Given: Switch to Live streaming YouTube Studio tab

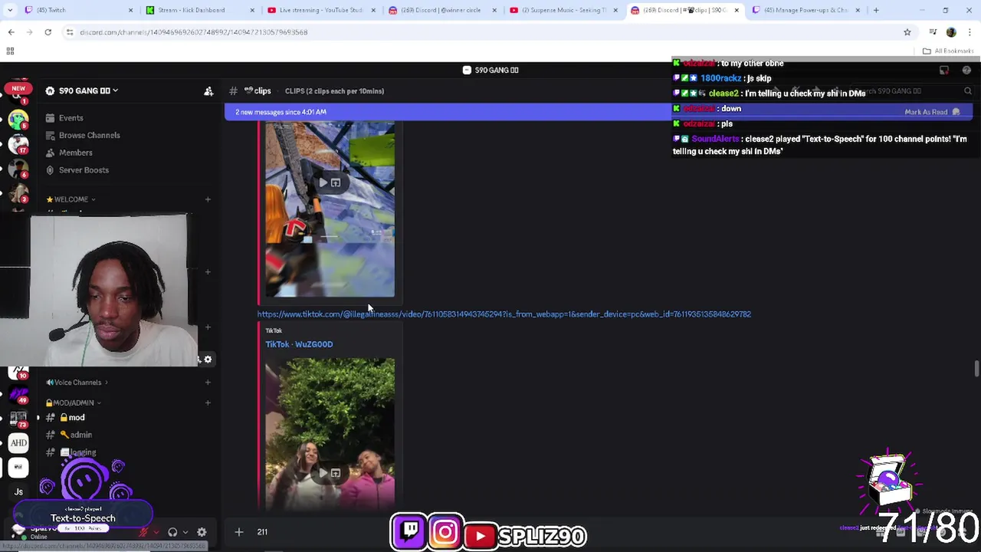Looking at the screenshot, I should coord(320,10).
